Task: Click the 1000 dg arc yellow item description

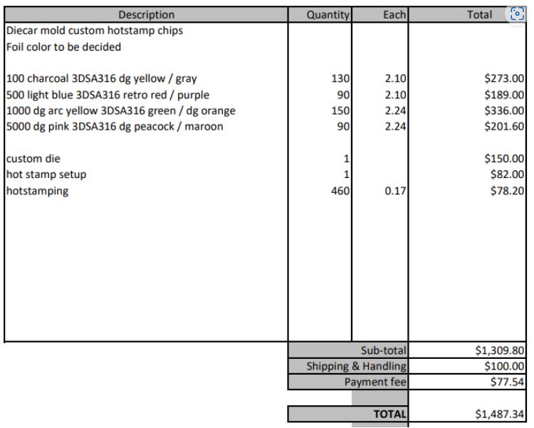Action: 120,110
